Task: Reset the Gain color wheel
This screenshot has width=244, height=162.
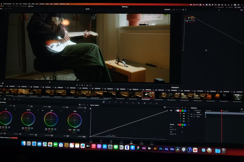Action: click(x=61, y=111)
